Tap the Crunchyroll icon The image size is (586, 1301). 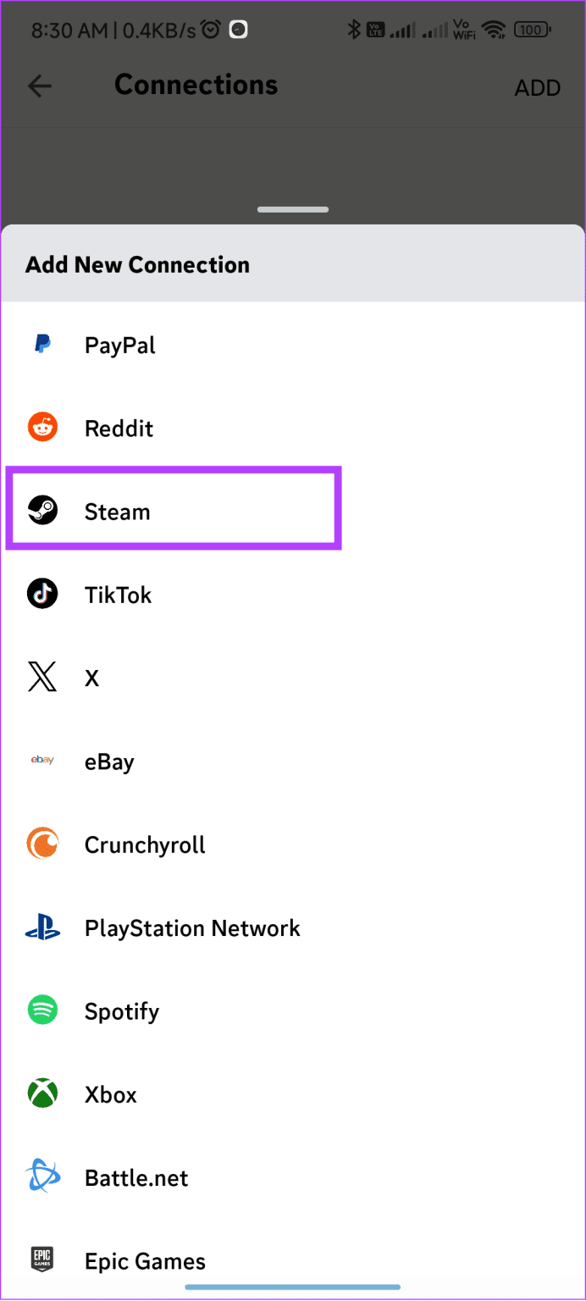tap(42, 843)
